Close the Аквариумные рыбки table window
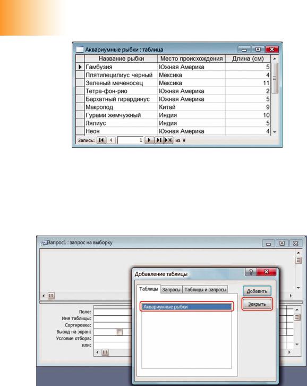 point(272,50)
